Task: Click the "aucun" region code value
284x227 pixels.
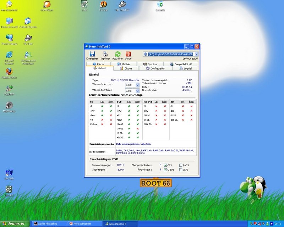Action: [x=121, y=170]
